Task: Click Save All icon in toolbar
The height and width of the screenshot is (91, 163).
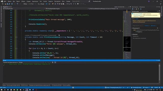Action: (x=9, y=4)
